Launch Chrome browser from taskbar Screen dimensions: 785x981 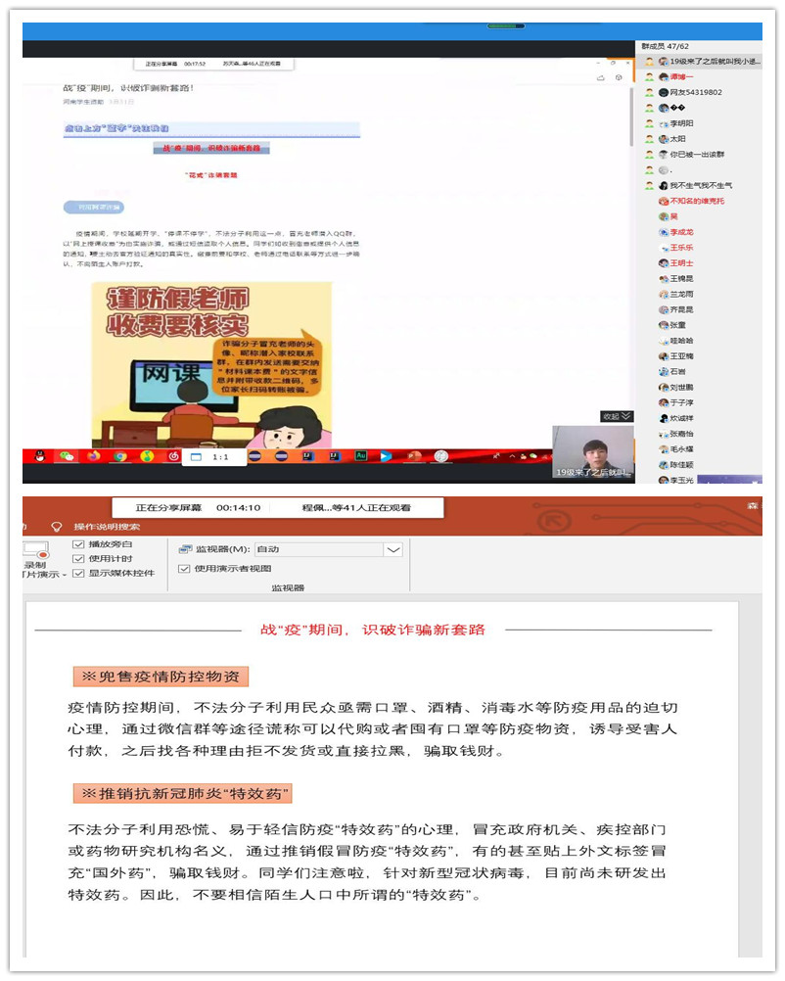[119, 456]
